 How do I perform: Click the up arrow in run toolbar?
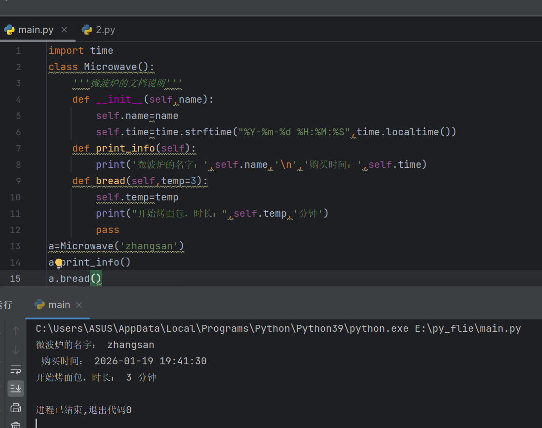[x=16, y=331]
